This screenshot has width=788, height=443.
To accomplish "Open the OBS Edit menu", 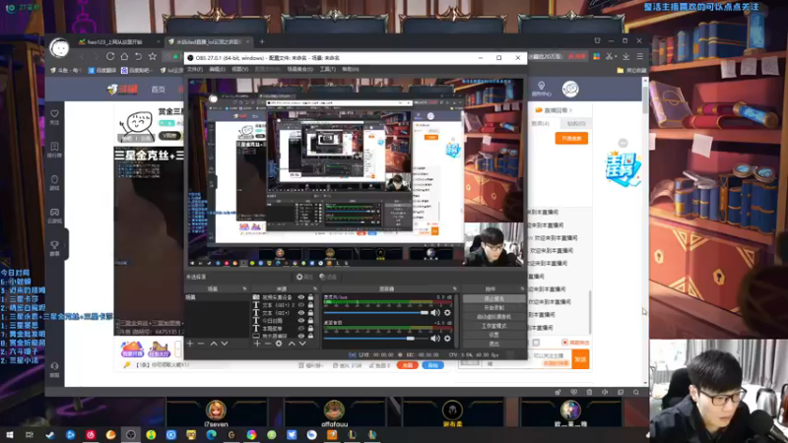I will (217, 69).
